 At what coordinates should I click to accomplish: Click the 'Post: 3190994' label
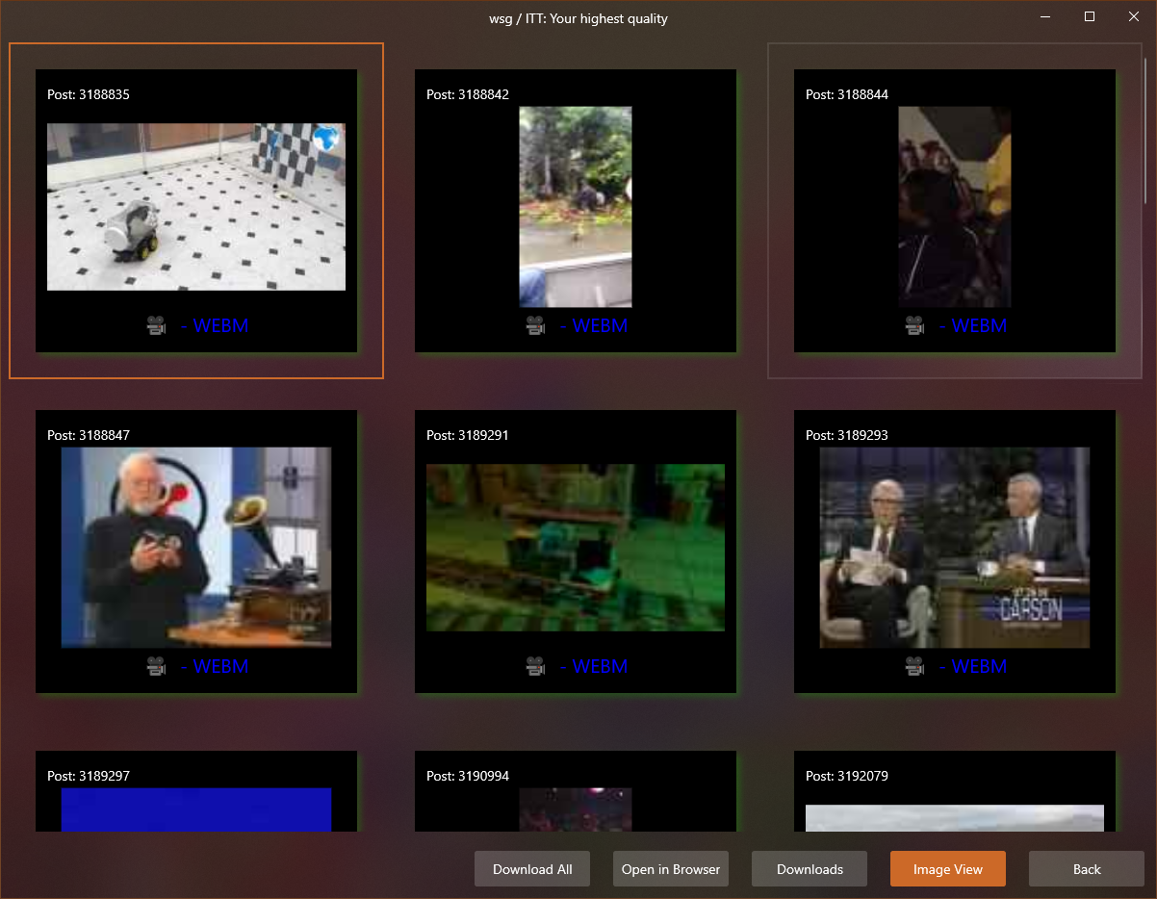(468, 776)
